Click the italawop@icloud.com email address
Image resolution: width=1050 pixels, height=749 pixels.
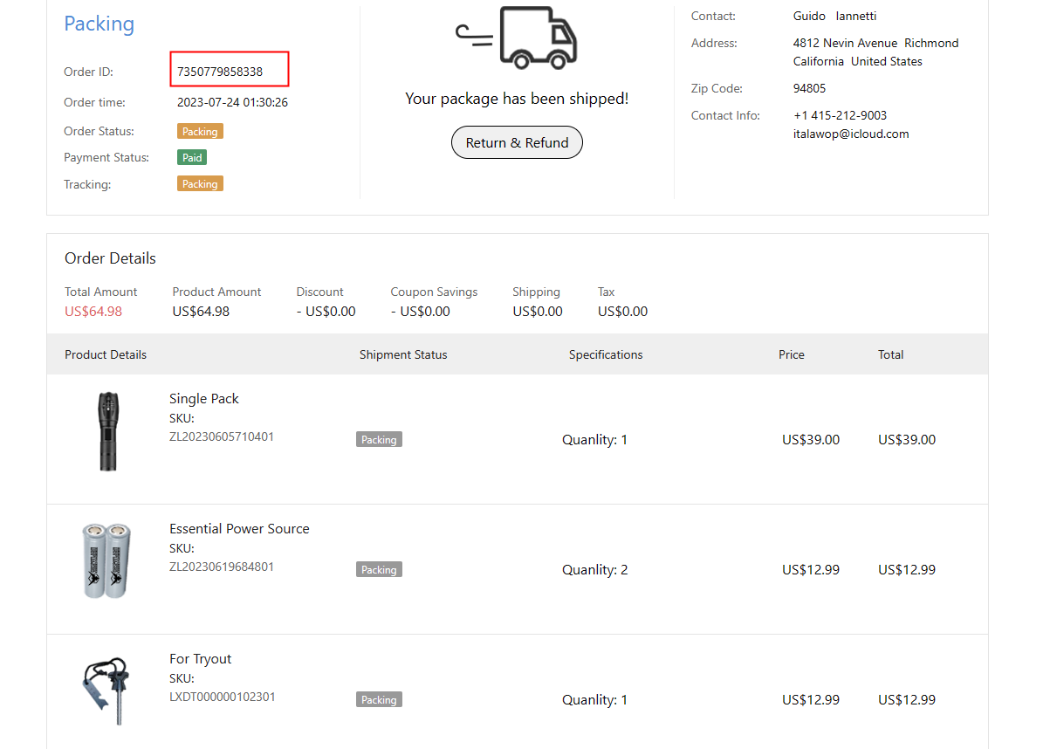(851, 134)
